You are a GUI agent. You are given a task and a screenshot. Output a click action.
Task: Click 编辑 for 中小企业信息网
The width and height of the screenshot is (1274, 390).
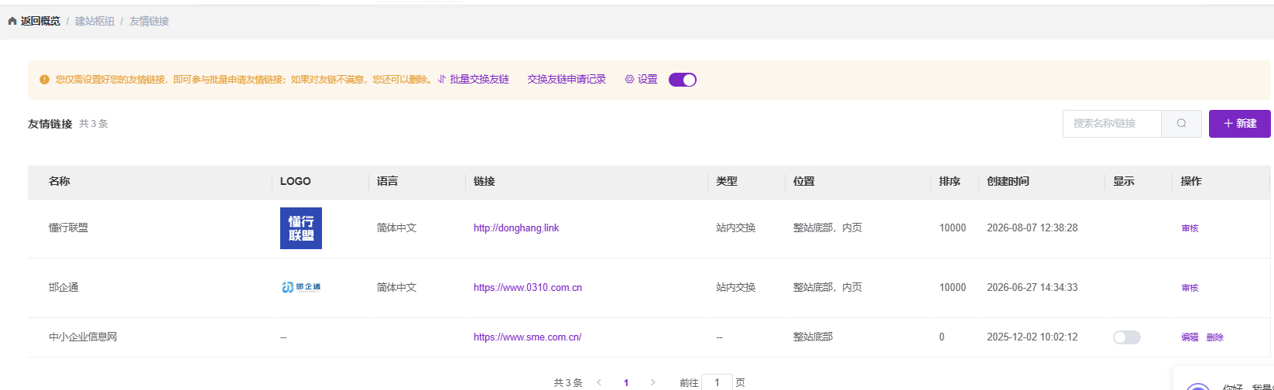click(x=1190, y=337)
